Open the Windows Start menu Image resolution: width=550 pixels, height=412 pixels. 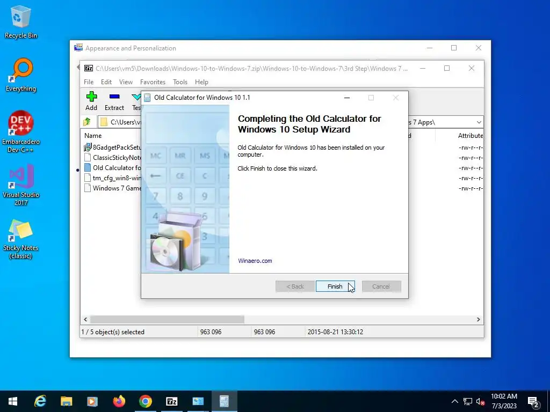(x=13, y=401)
